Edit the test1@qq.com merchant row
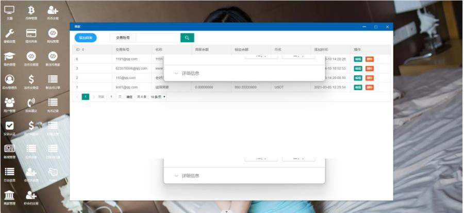Image resolution: width=464 pixels, height=213 pixels. click(358, 87)
